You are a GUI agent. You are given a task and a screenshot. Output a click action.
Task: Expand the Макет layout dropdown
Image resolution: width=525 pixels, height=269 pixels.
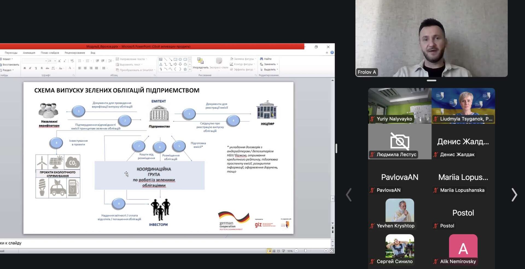[x=7, y=59]
